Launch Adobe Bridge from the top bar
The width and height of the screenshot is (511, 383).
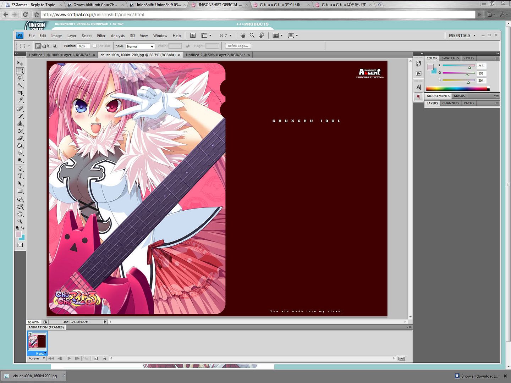click(x=193, y=35)
